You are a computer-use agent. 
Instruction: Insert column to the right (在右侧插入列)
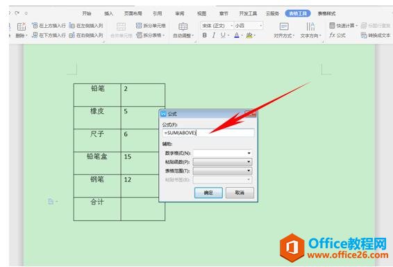coord(86,35)
